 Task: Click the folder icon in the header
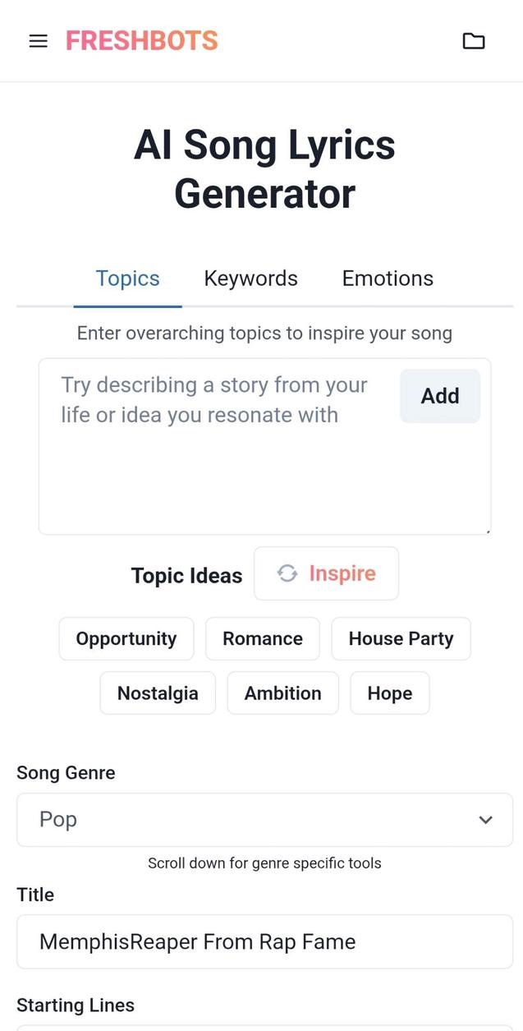[x=474, y=40]
